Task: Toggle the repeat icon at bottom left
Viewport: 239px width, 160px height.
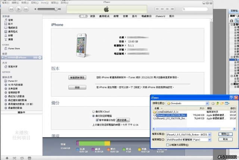Action: click(22, 158)
